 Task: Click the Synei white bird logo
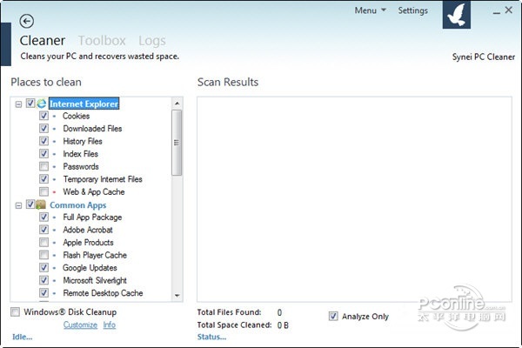pos(457,15)
